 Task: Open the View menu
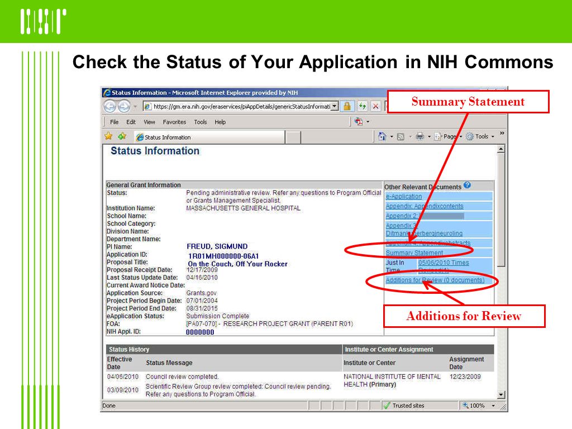point(149,122)
